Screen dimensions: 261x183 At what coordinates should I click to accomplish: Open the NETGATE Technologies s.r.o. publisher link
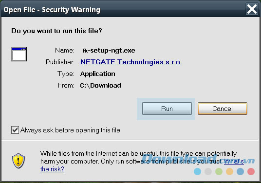coord(131,62)
